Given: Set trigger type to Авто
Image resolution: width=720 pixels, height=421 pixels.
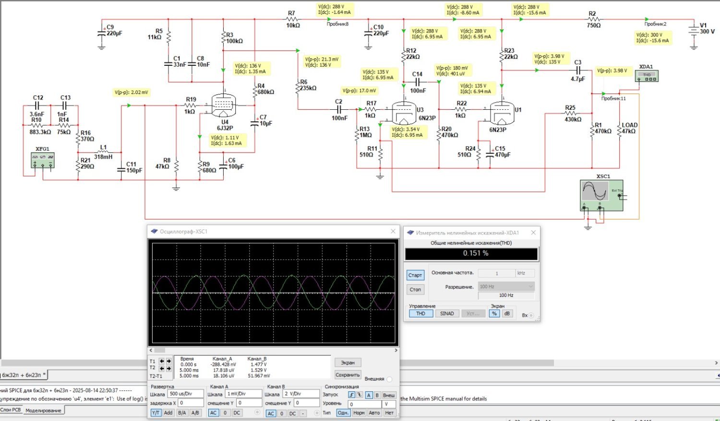Looking at the screenshot, I should [374, 413].
